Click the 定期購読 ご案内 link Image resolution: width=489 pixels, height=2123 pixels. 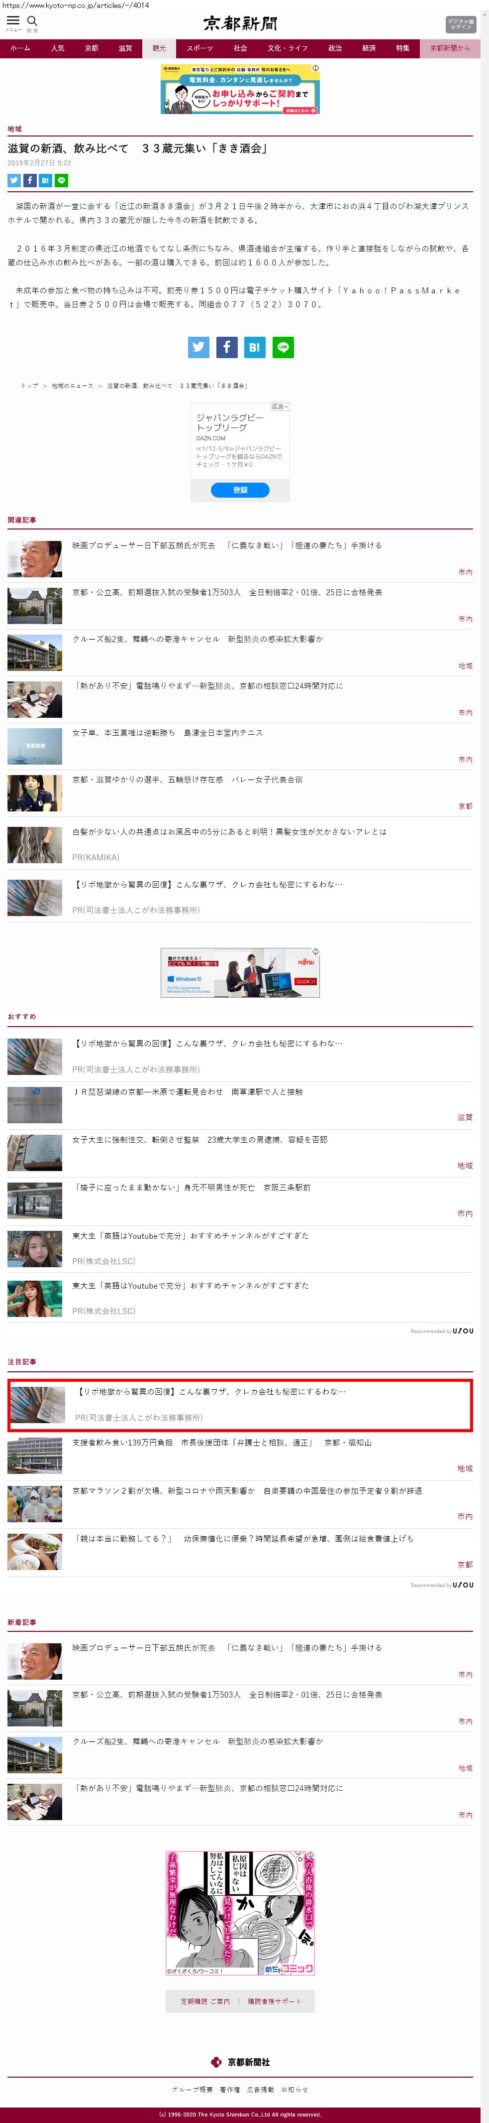tap(206, 2002)
